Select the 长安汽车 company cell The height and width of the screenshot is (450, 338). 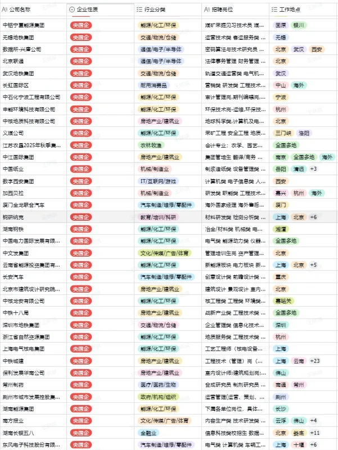point(33,277)
